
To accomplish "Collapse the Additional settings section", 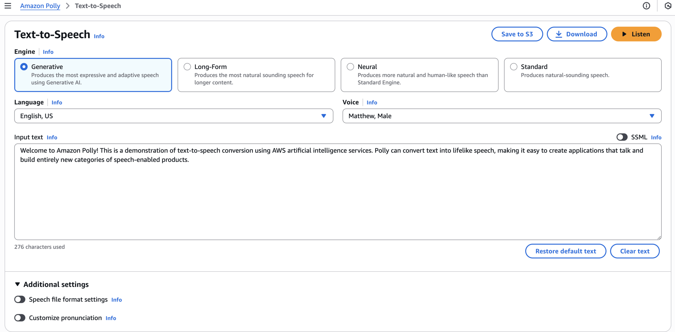I will pyautogui.click(x=18, y=284).
